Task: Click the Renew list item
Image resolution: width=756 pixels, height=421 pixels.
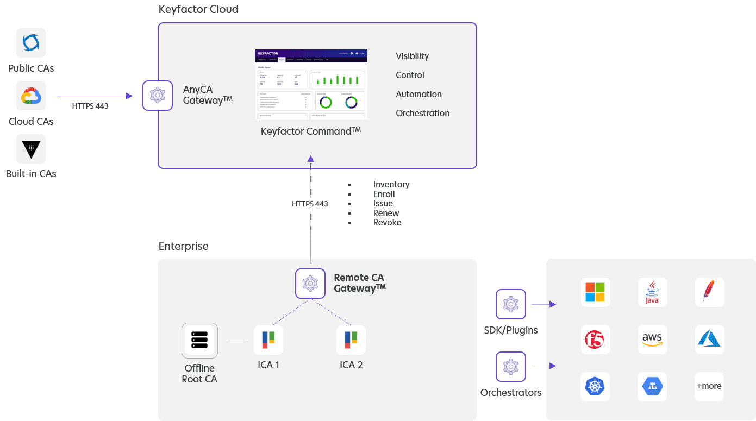Action: tap(386, 213)
